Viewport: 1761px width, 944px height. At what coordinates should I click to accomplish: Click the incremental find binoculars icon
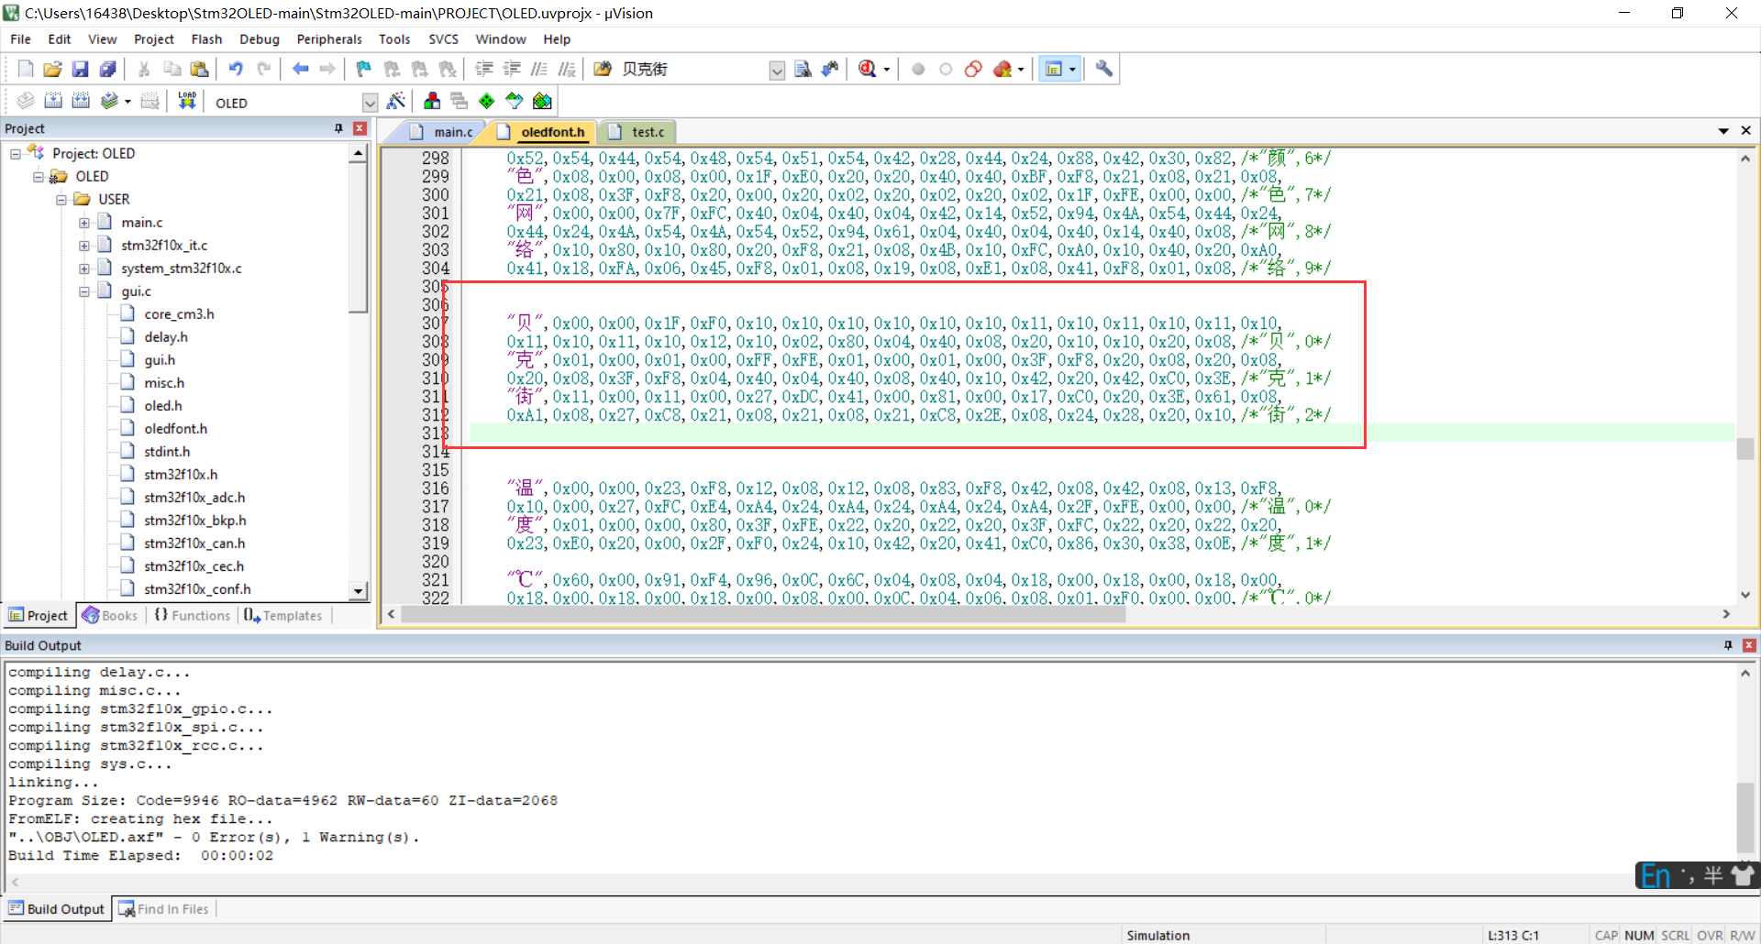tap(830, 69)
